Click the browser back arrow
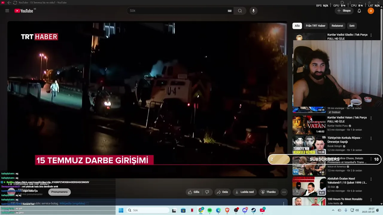Image resolution: width=383 pixels, height=215 pixels. pyautogui.click(x=9, y=3)
